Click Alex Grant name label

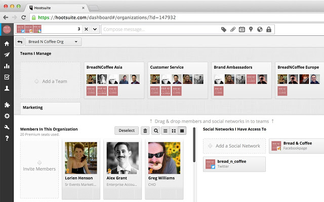point(117,178)
